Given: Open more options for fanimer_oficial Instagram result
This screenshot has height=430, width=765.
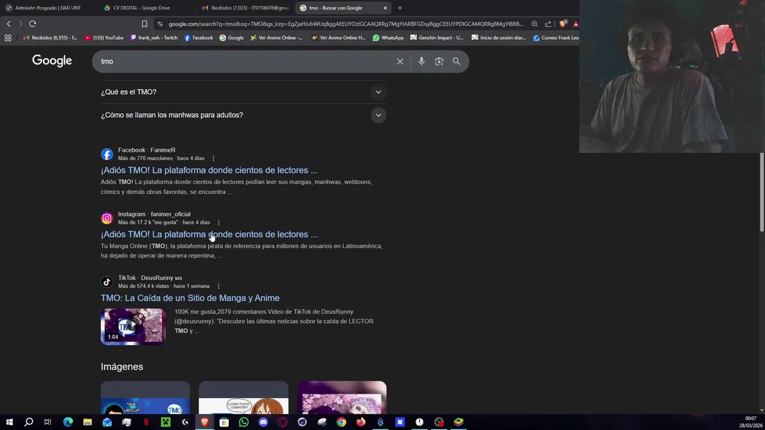Looking at the screenshot, I should 218,222.
